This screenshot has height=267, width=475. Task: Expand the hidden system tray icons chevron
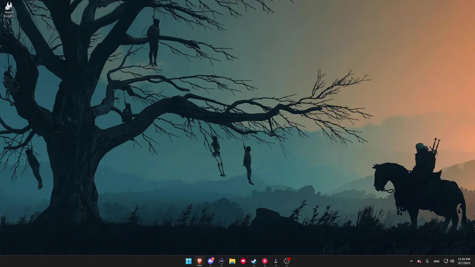[x=411, y=261]
